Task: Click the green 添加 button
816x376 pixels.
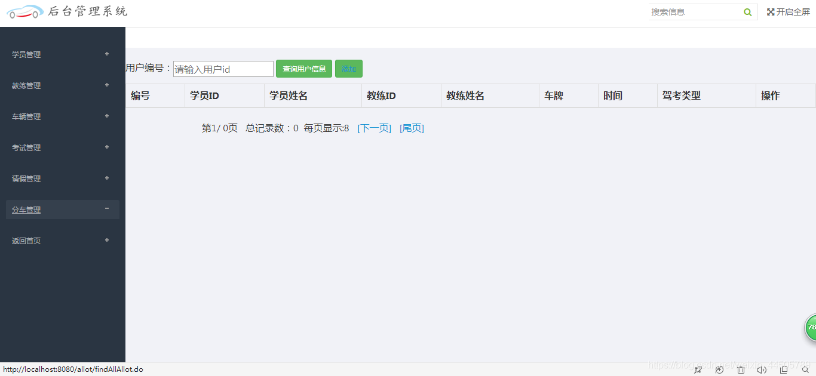Action: (349, 69)
